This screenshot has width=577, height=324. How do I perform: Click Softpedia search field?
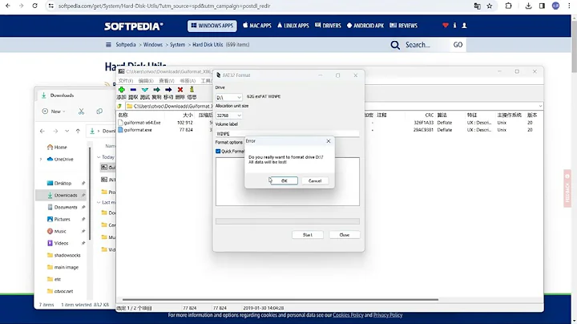click(x=426, y=45)
